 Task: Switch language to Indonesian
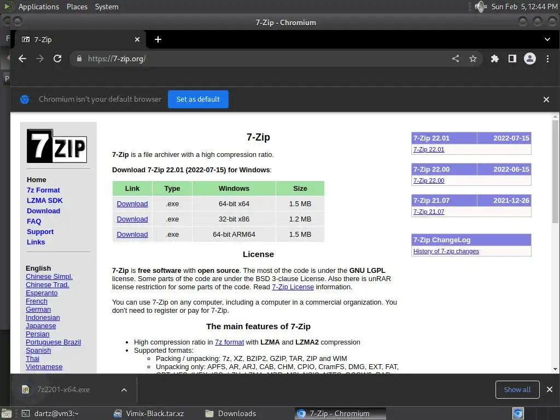43,318
